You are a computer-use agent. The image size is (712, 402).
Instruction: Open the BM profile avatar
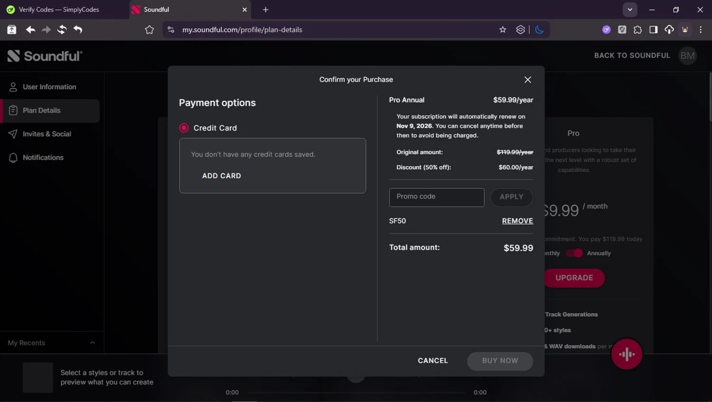687,56
